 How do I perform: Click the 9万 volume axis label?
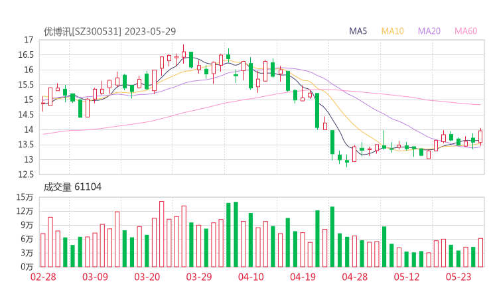tap(27, 225)
